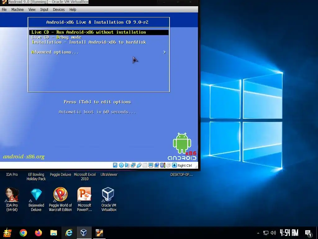Click the network icon in the system tray
318x239 pixels.
tap(266, 233)
